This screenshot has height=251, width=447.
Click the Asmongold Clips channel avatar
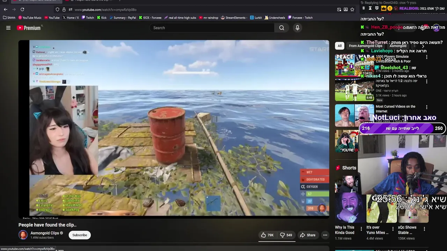pos(23,235)
